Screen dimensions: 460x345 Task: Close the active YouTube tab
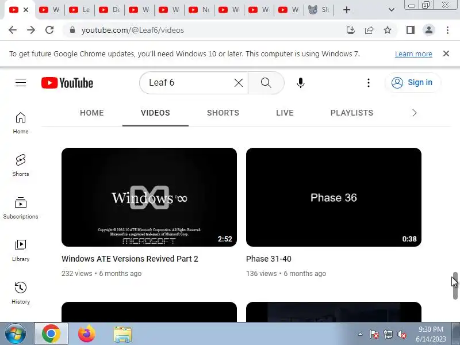point(26,10)
